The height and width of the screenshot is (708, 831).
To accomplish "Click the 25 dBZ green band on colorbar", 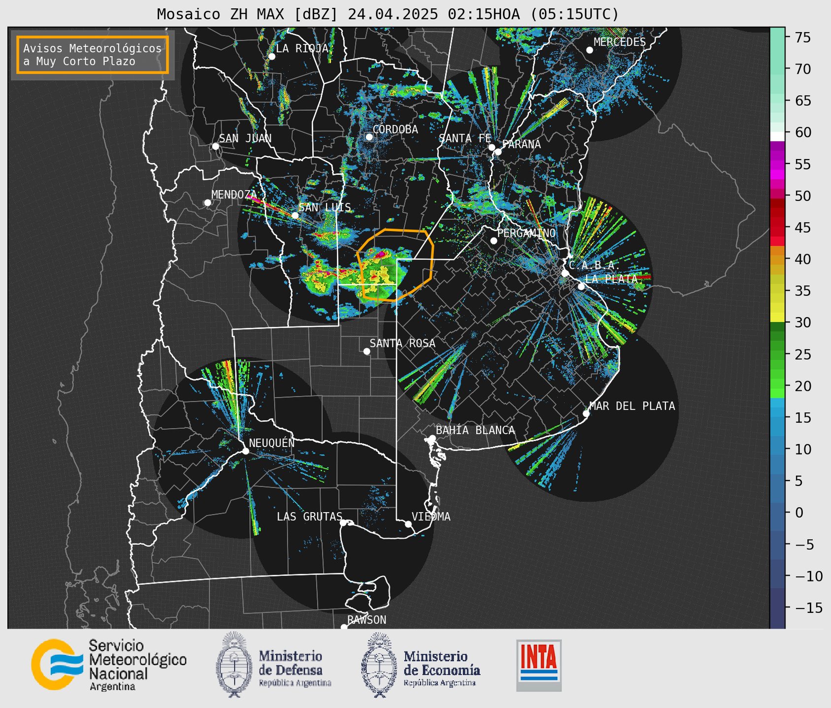I will pyautogui.click(x=777, y=354).
